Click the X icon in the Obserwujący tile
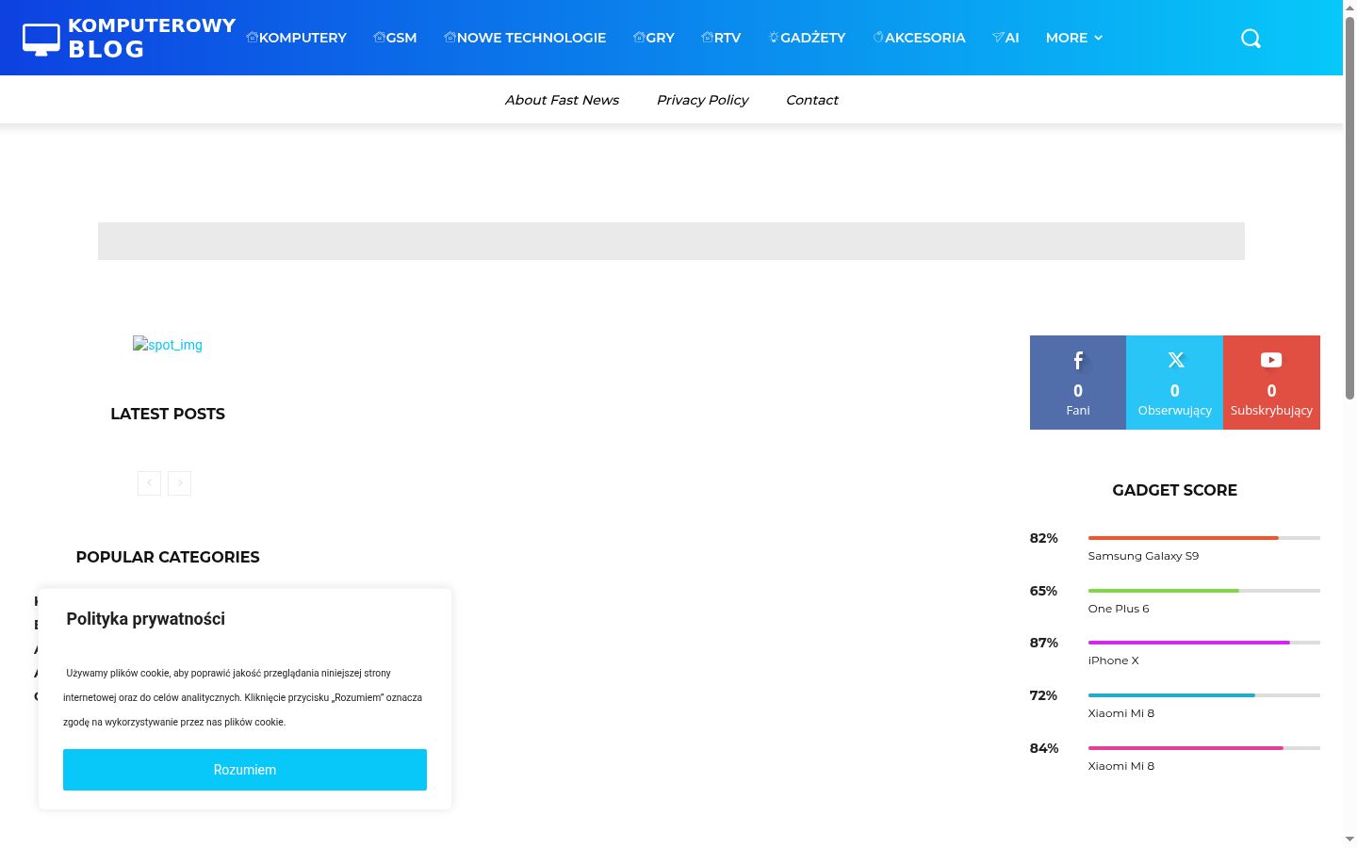The height and width of the screenshot is (848, 1357). click(1175, 360)
